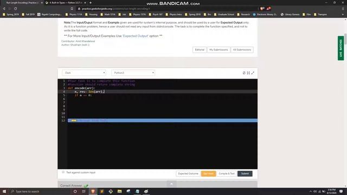Viewport: 347px width, 195px height.
Task: Close the Built-in Types Python tab
Action: tap(85, 3)
